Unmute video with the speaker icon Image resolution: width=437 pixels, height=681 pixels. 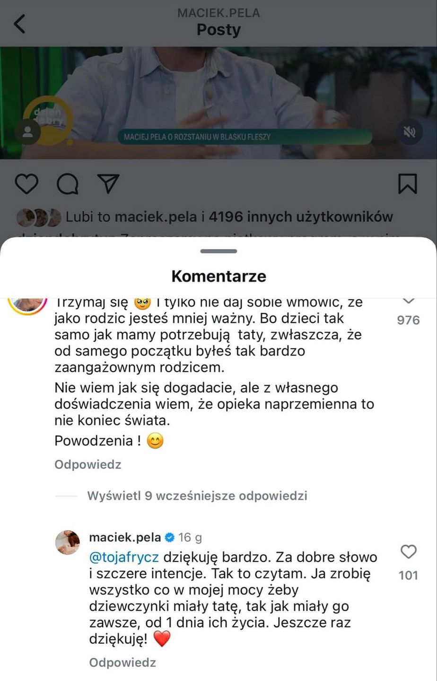(x=409, y=133)
